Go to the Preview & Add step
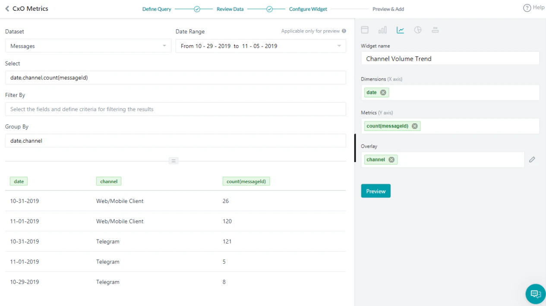 tap(388, 9)
